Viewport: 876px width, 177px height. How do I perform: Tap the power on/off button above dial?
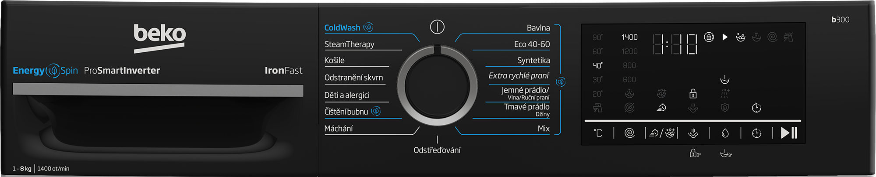(437, 27)
